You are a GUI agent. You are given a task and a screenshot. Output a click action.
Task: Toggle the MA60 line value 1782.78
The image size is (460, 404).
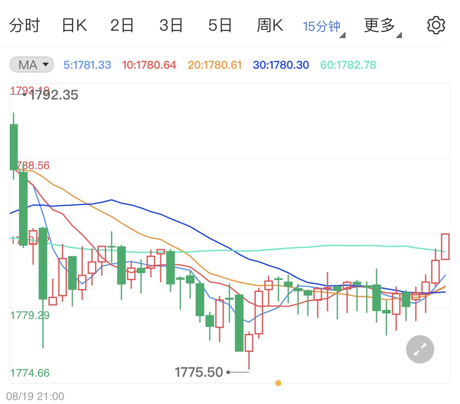348,65
